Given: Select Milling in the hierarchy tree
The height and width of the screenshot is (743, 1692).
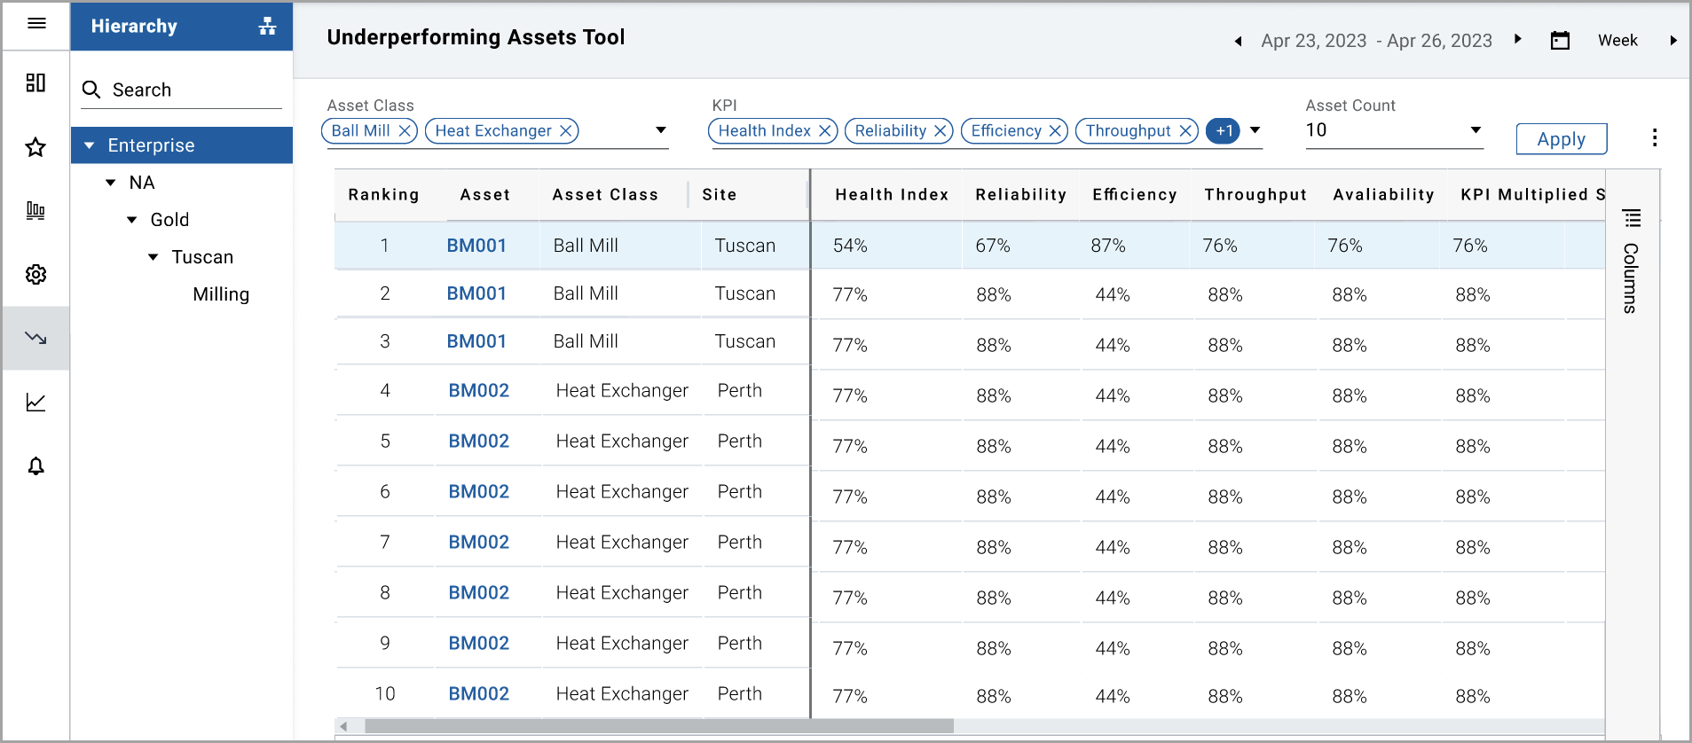Looking at the screenshot, I should [221, 294].
